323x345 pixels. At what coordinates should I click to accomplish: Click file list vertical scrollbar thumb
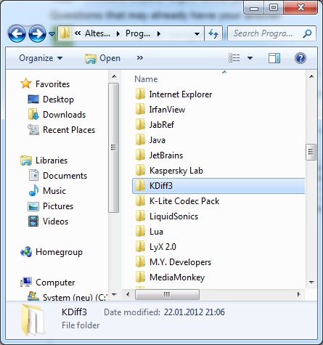(311, 152)
